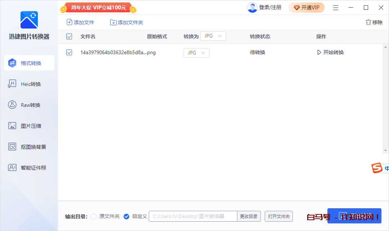Open the Raw转换 sidebar icon
Viewport: 389px width, 231px height.
point(12,105)
